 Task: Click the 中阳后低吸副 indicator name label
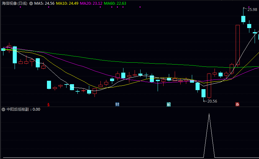click(19, 109)
